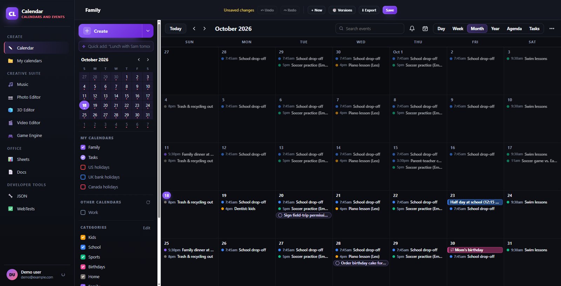
Task: Open the Mom's birthday event
Action: click(x=475, y=250)
